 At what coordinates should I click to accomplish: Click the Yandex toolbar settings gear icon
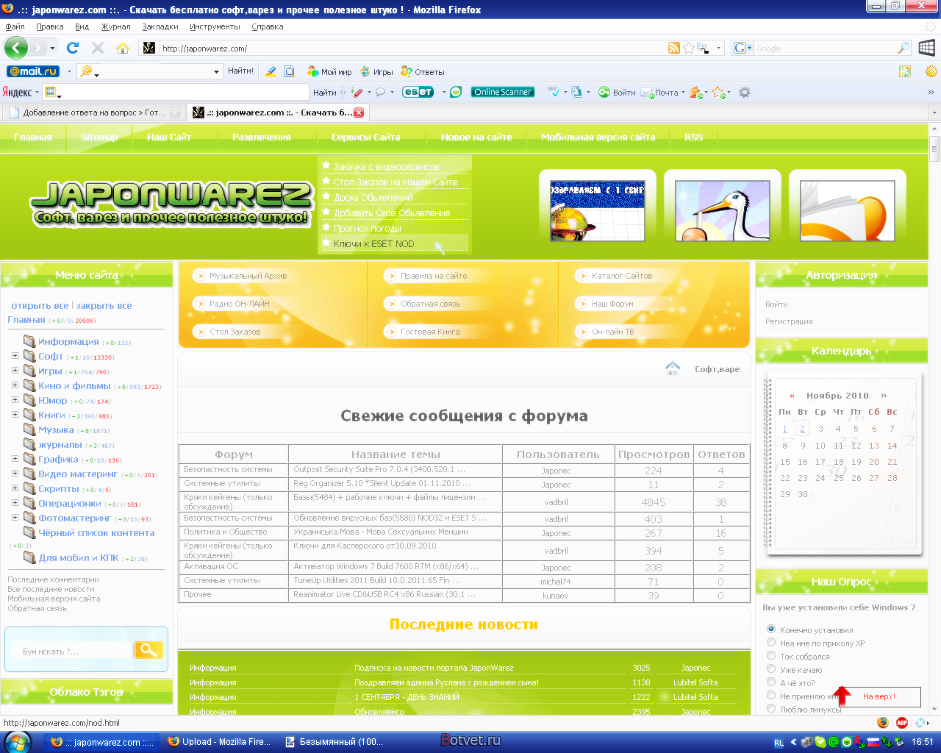click(745, 92)
